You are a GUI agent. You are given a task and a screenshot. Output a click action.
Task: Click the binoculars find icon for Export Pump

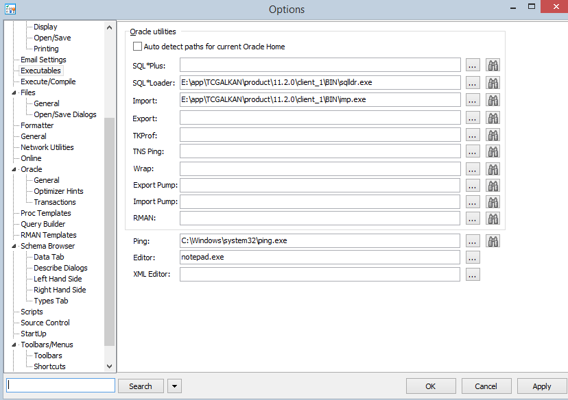click(x=493, y=186)
